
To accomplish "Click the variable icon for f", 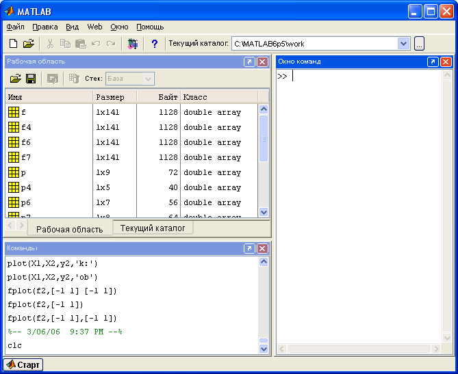I will tap(14, 112).
